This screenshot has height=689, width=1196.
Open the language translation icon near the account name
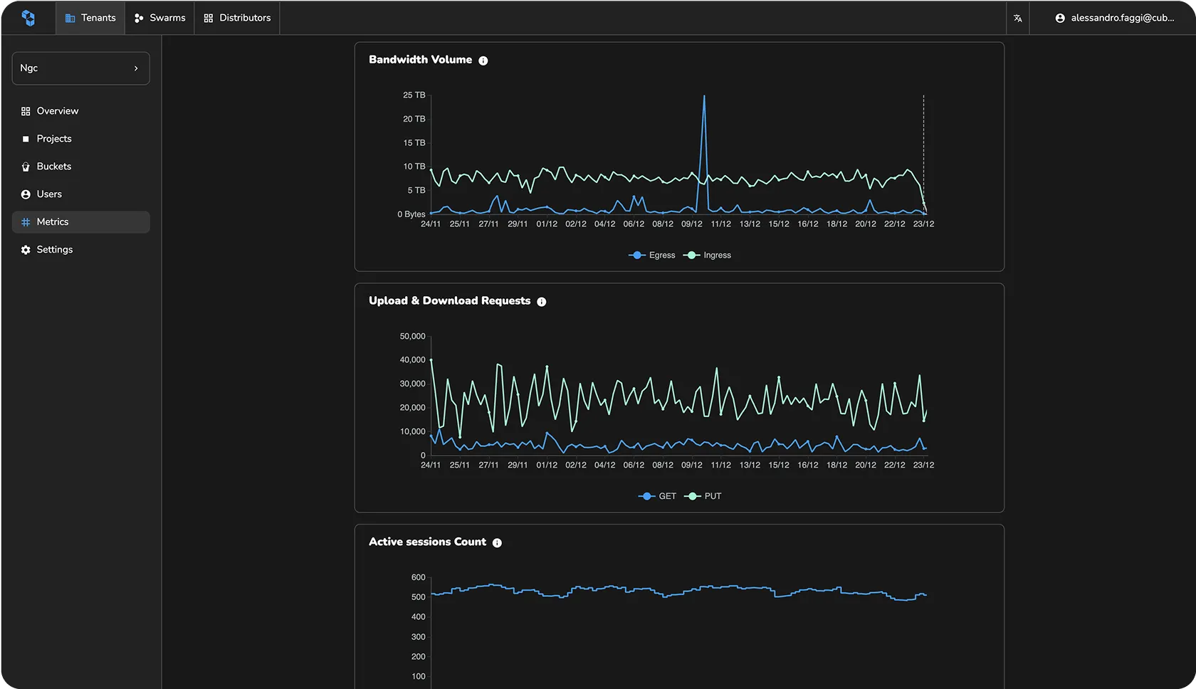pos(1017,18)
